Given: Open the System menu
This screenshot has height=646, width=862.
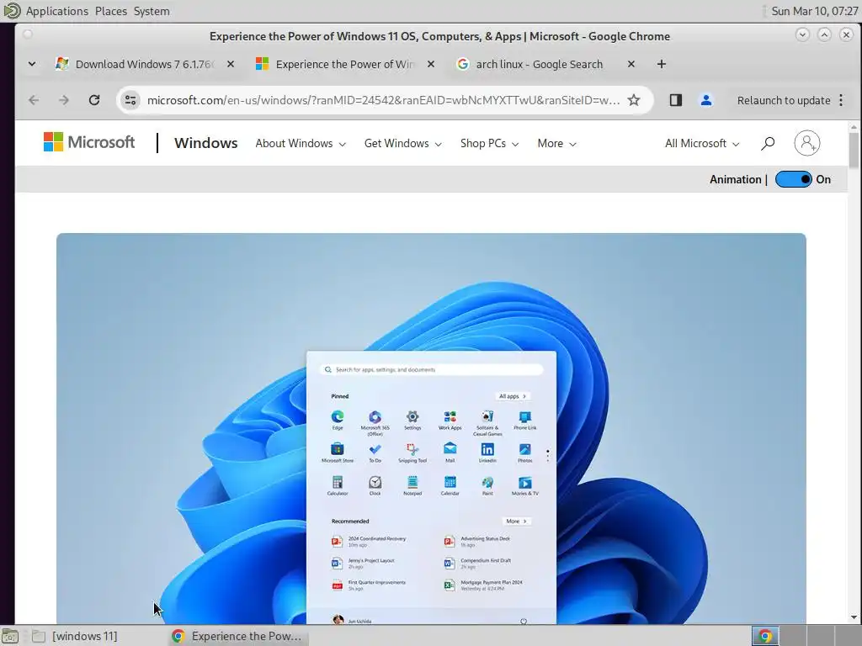Looking at the screenshot, I should coord(152,11).
